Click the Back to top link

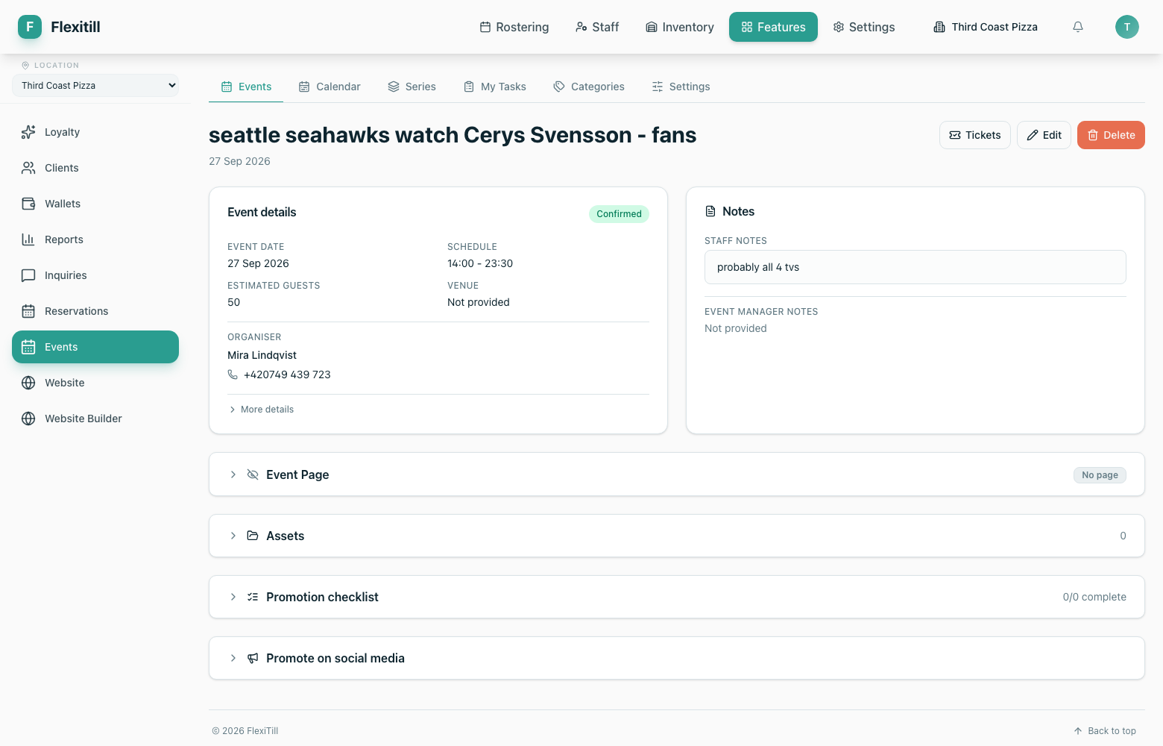pyautogui.click(x=1105, y=731)
